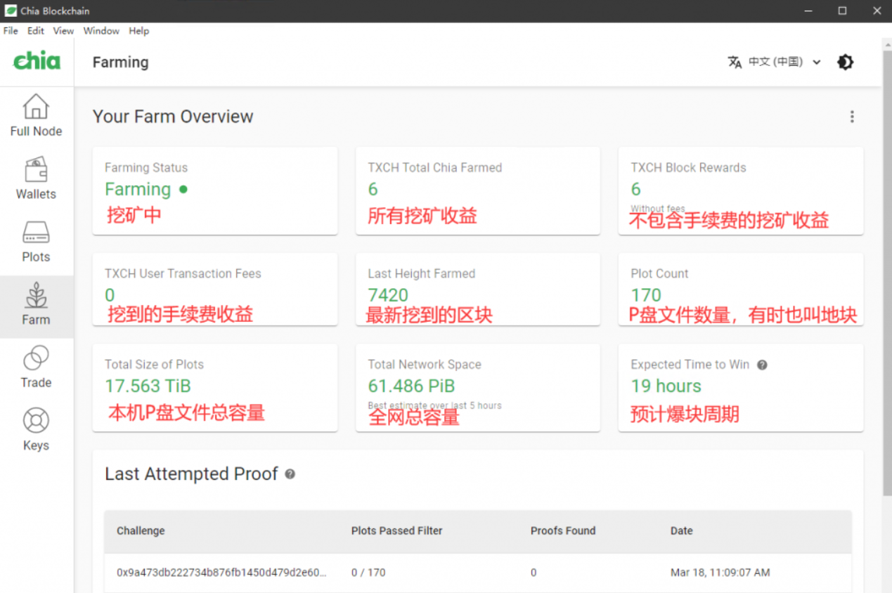Click the Chia Blockchain title bar app icon

(x=11, y=11)
